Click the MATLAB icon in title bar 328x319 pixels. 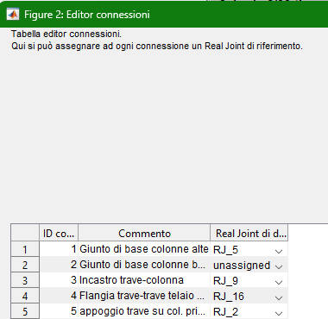[13, 14]
